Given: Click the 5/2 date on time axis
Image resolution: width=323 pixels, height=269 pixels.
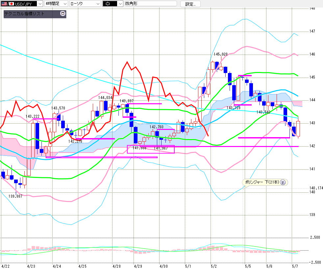Looking at the screenshot, I should click(213, 266).
